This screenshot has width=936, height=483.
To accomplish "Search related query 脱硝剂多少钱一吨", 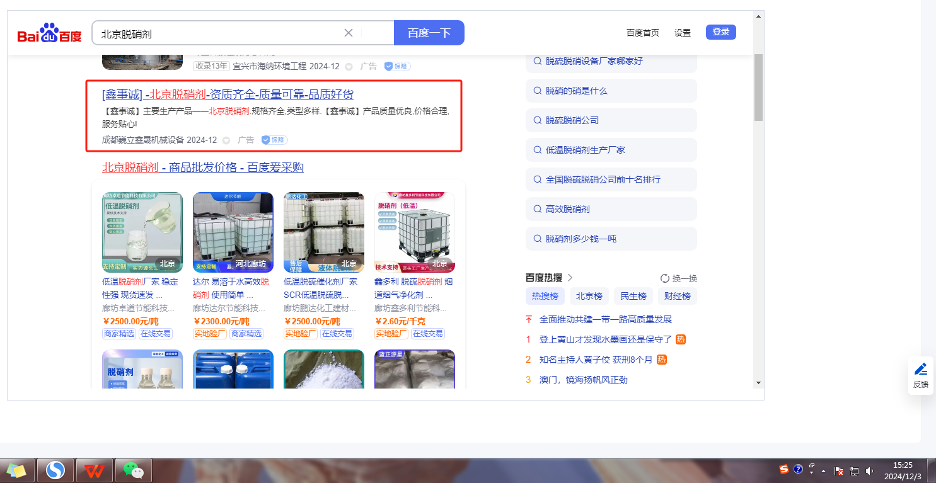I will [611, 239].
